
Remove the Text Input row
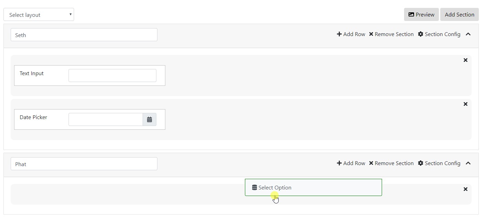[465, 60]
